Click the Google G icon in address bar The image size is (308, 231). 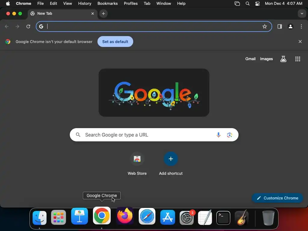tap(41, 26)
